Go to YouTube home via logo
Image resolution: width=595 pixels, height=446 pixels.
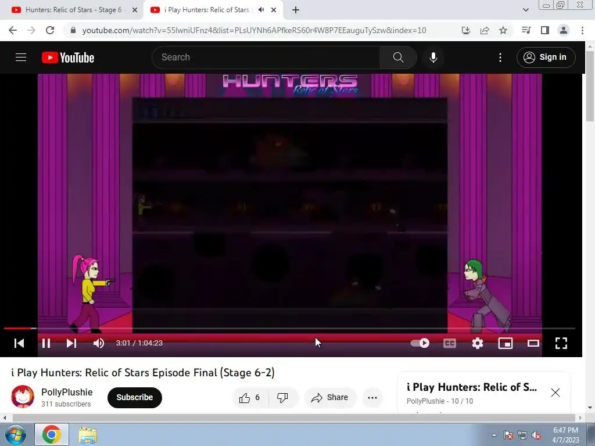pyautogui.click(x=68, y=57)
